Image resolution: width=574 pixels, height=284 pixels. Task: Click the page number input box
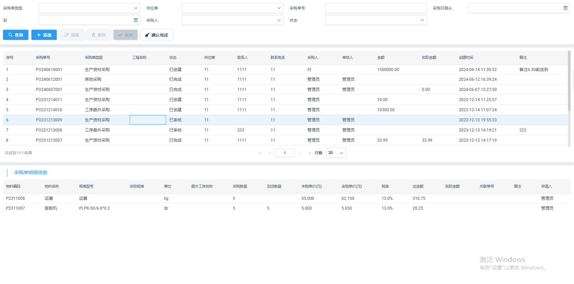285,153
